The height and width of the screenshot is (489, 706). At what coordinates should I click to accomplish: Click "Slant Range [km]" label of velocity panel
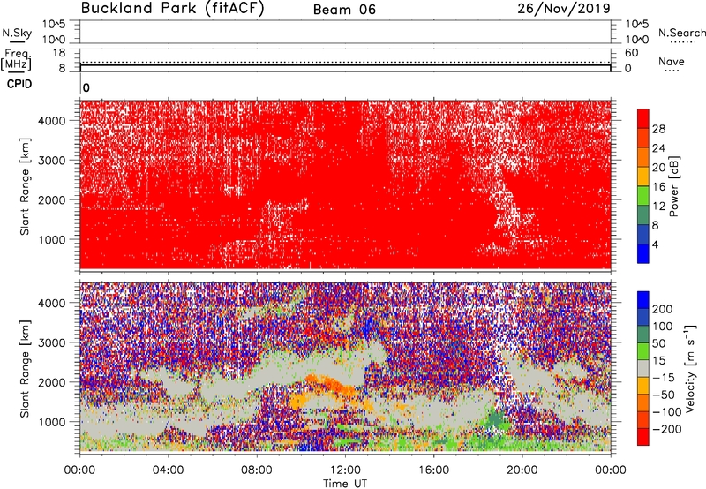pos(25,368)
